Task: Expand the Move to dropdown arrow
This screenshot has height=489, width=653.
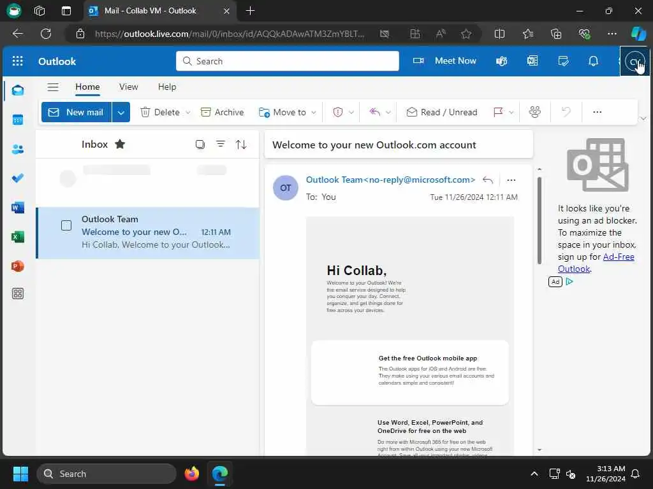Action: click(314, 112)
